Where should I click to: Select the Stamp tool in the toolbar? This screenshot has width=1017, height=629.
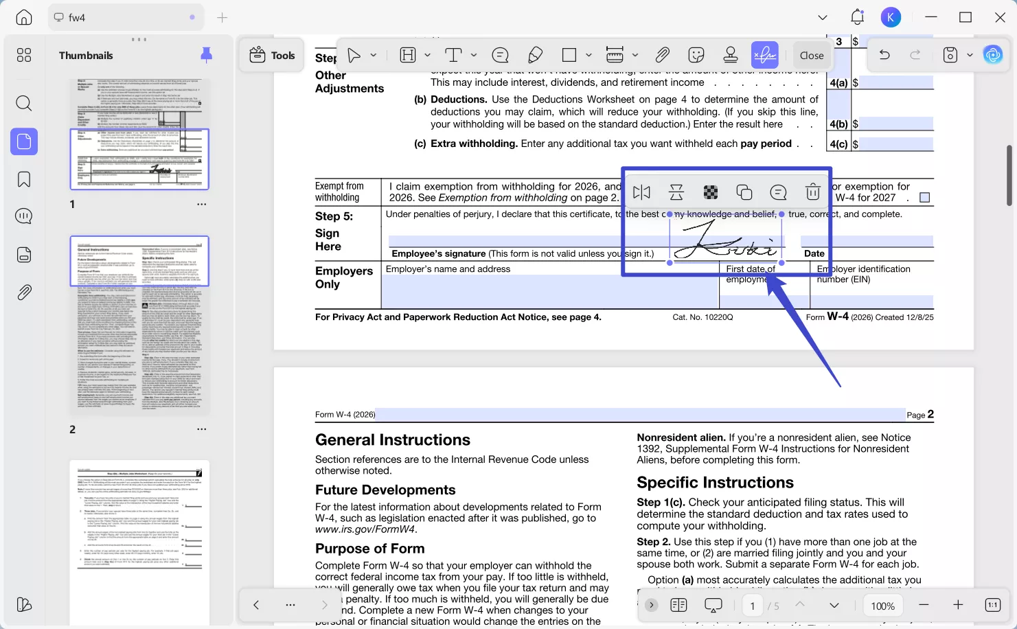(730, 55)
